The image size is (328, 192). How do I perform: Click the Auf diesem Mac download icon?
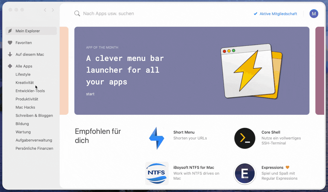coord(10,54)
